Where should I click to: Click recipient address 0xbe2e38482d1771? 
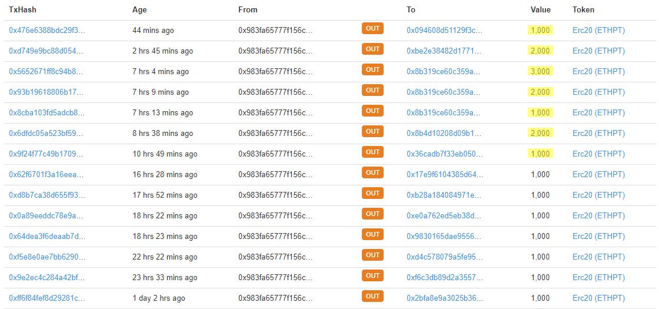coord(444,51)
